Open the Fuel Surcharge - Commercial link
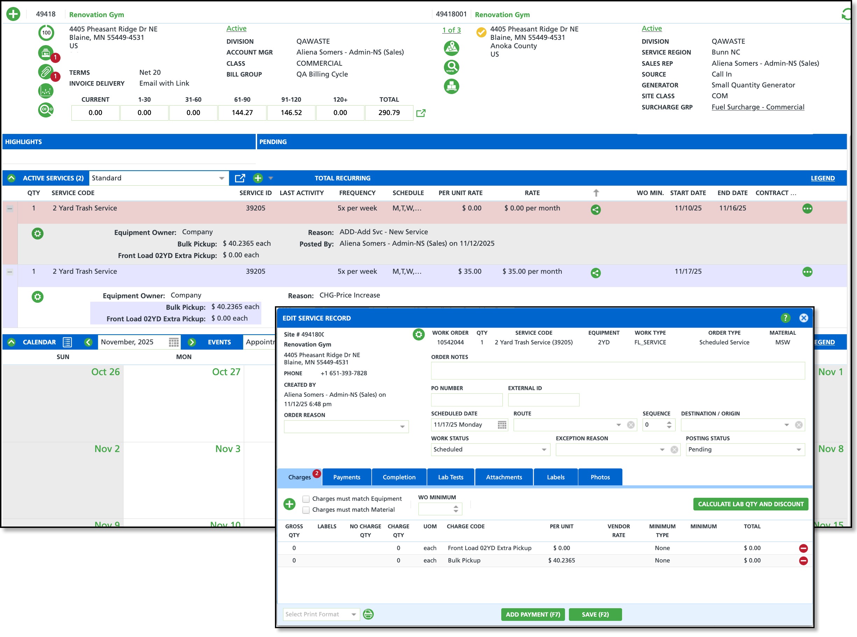This screenshot has width=857, height=637. coord(758,107)
